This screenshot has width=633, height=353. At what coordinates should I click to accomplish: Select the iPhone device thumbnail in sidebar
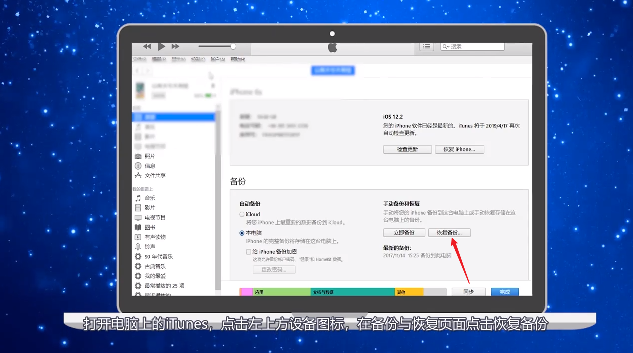(140, 90)
